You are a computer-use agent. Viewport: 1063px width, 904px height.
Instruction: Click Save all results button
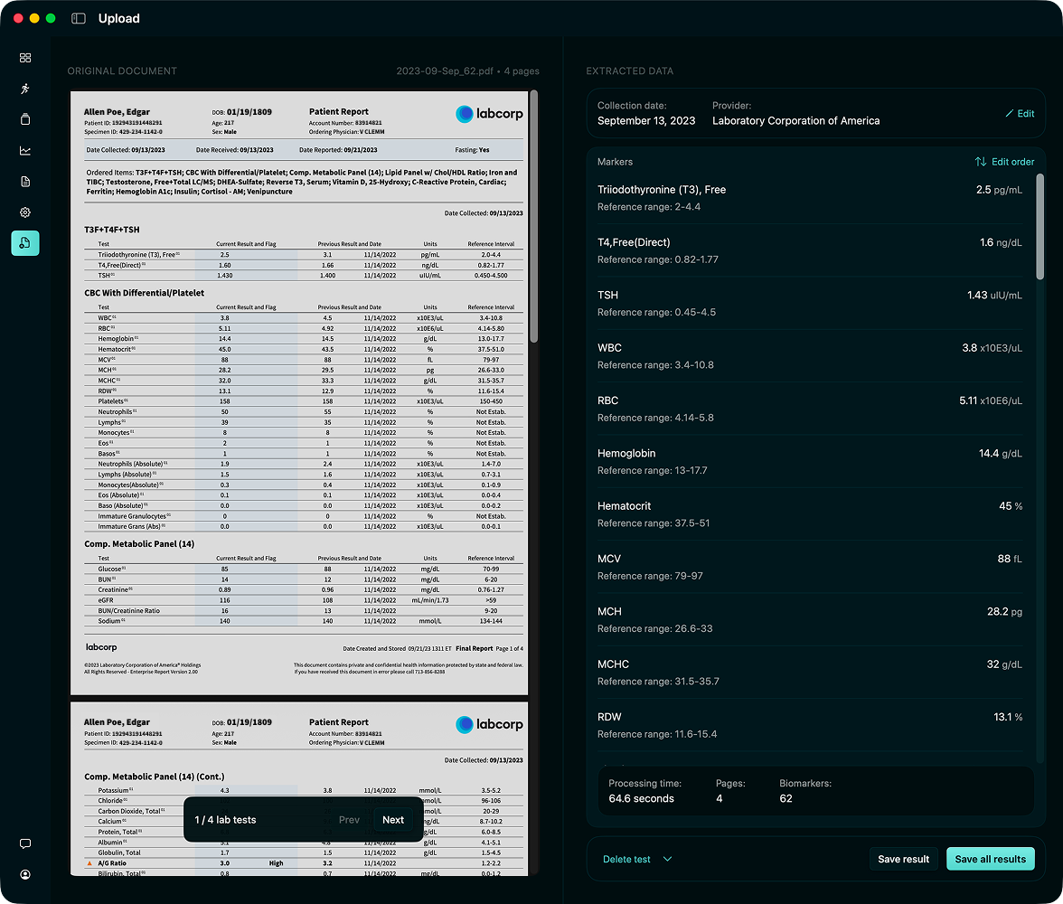[x=990, y=859]
